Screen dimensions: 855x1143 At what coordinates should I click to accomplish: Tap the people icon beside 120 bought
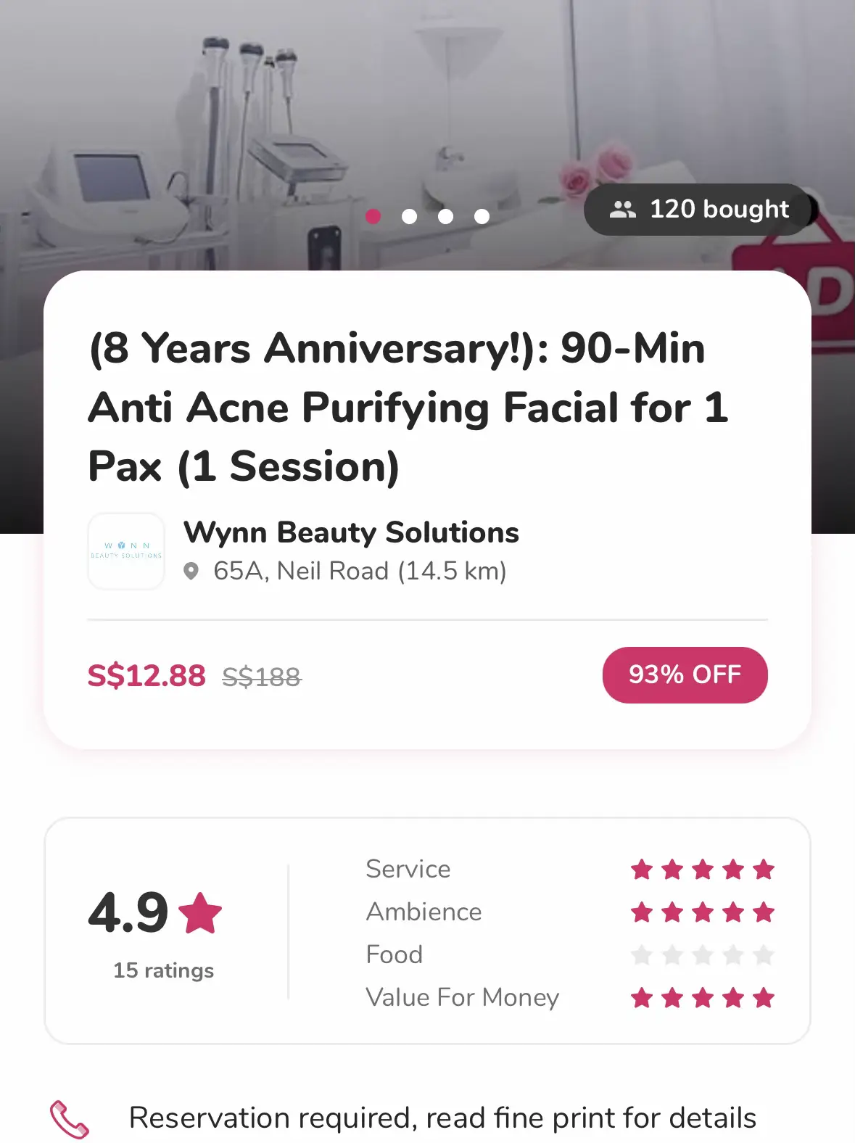(x=622, y=210)
